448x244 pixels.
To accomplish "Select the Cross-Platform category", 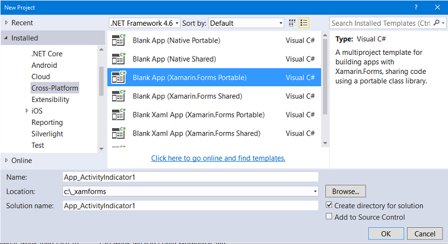I will coord(54,88).
